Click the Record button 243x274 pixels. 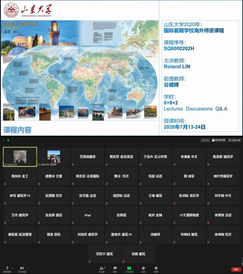pos(143,269)
